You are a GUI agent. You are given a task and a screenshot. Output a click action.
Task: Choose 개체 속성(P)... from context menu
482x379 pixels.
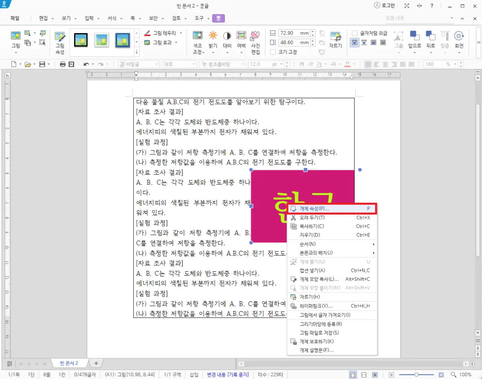(332, 209)
